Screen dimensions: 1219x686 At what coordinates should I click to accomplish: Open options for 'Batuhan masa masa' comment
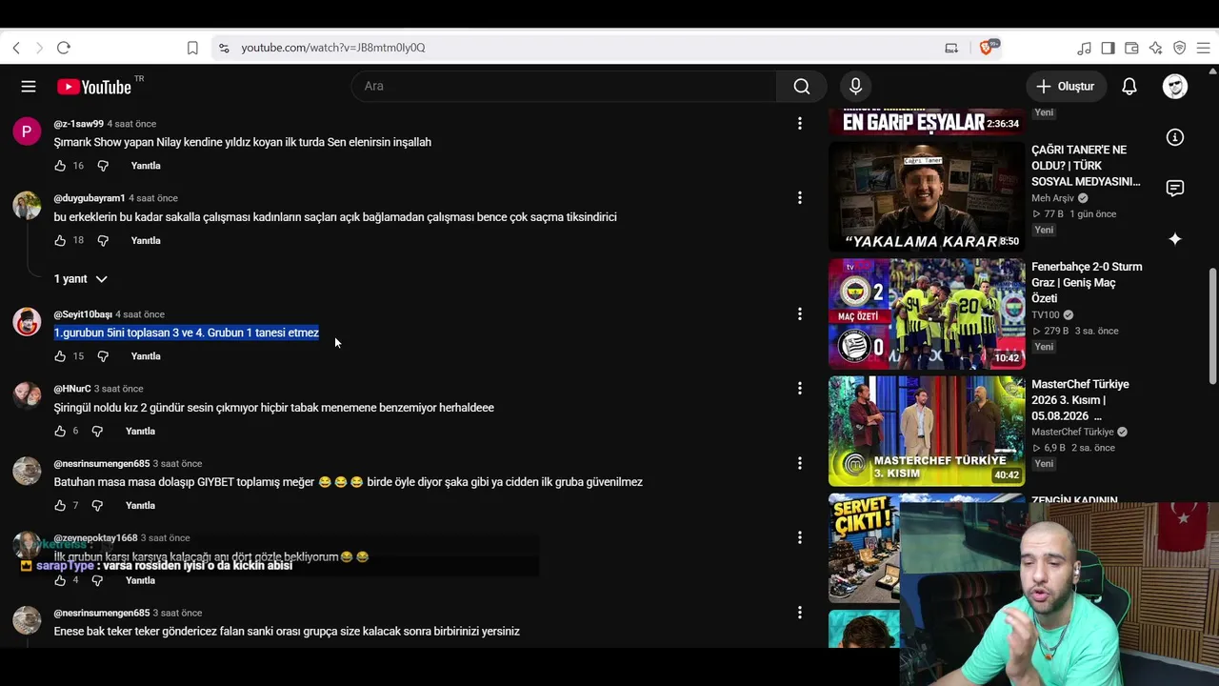(x=800, y=463)
